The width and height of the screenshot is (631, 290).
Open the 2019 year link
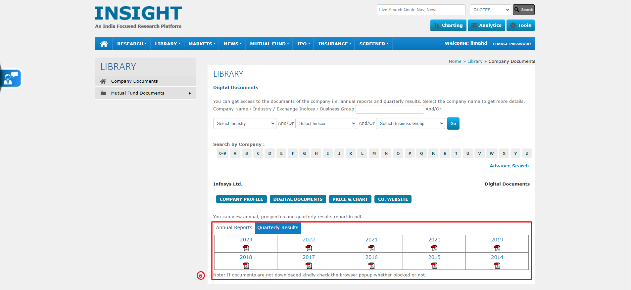497,239
